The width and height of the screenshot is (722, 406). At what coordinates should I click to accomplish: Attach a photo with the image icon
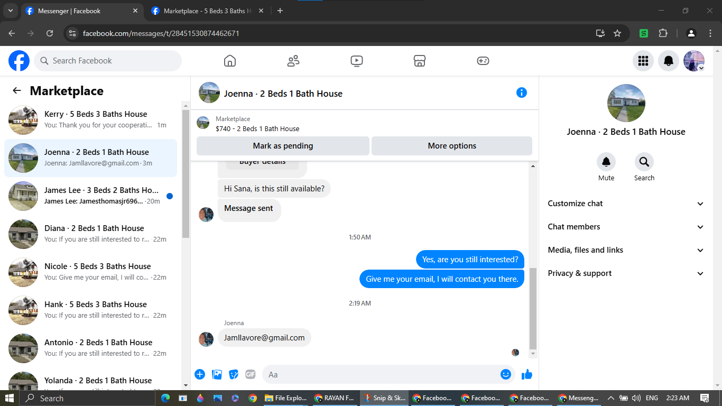pos(217,374)
